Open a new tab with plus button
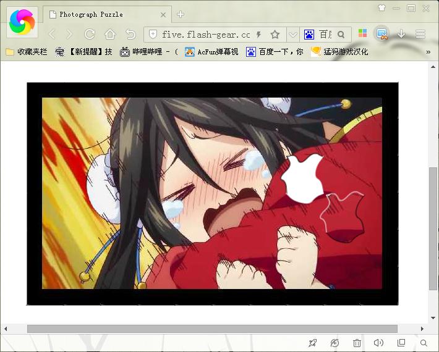 tap(181, 14)
